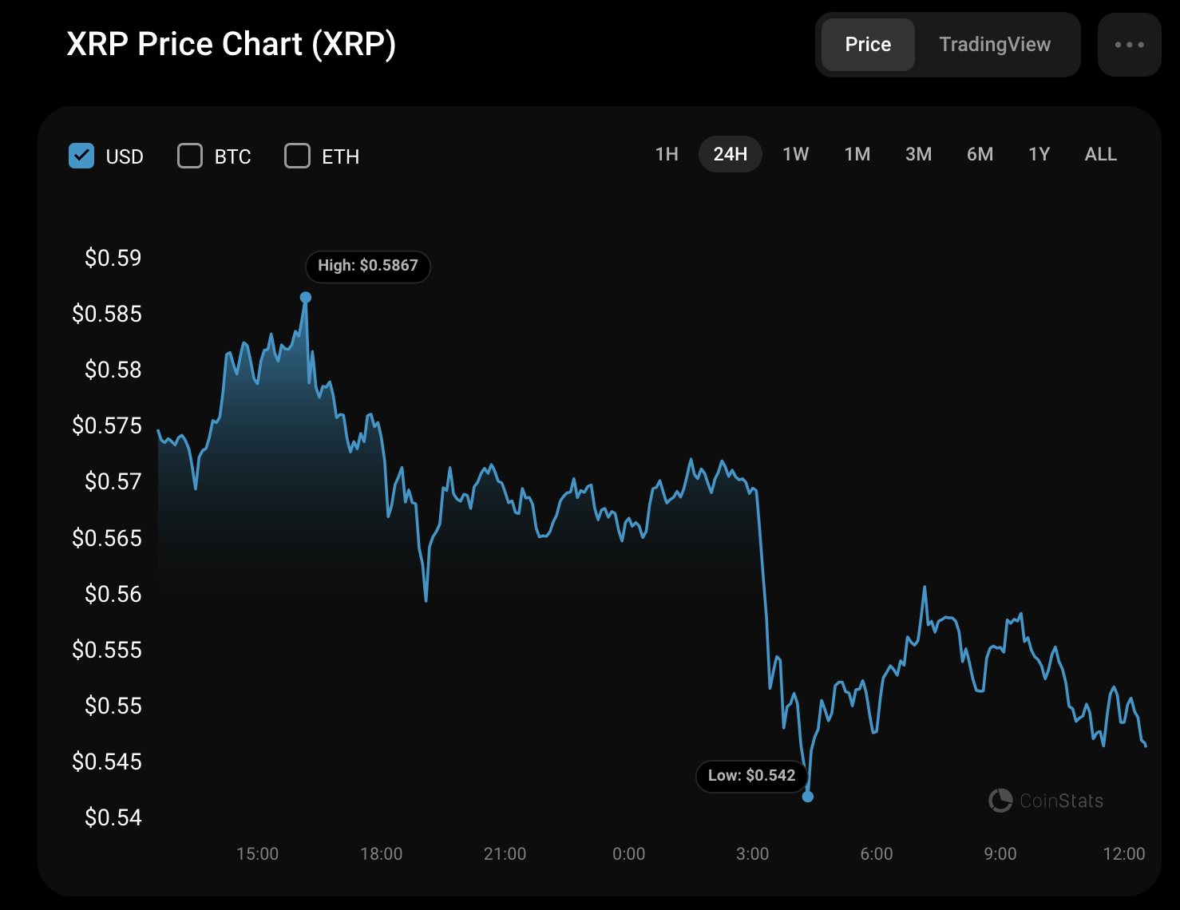Show the 3M price history

[918, 154]
